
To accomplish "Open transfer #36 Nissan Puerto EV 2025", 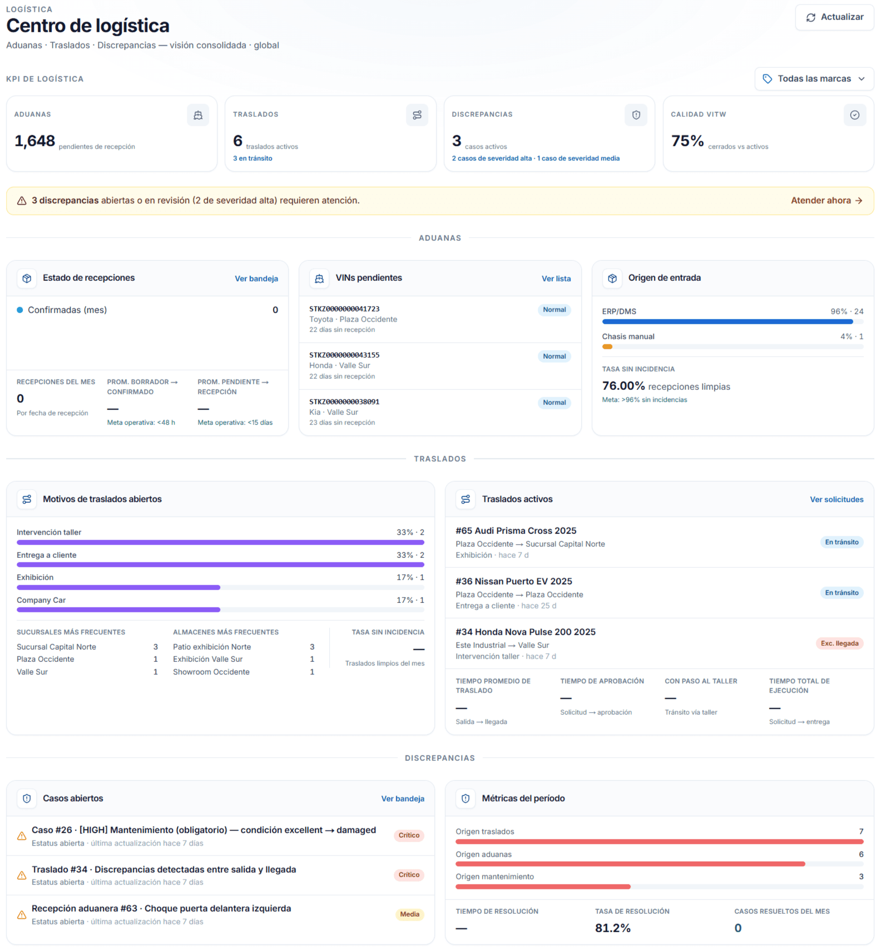I will coord(659,593).
